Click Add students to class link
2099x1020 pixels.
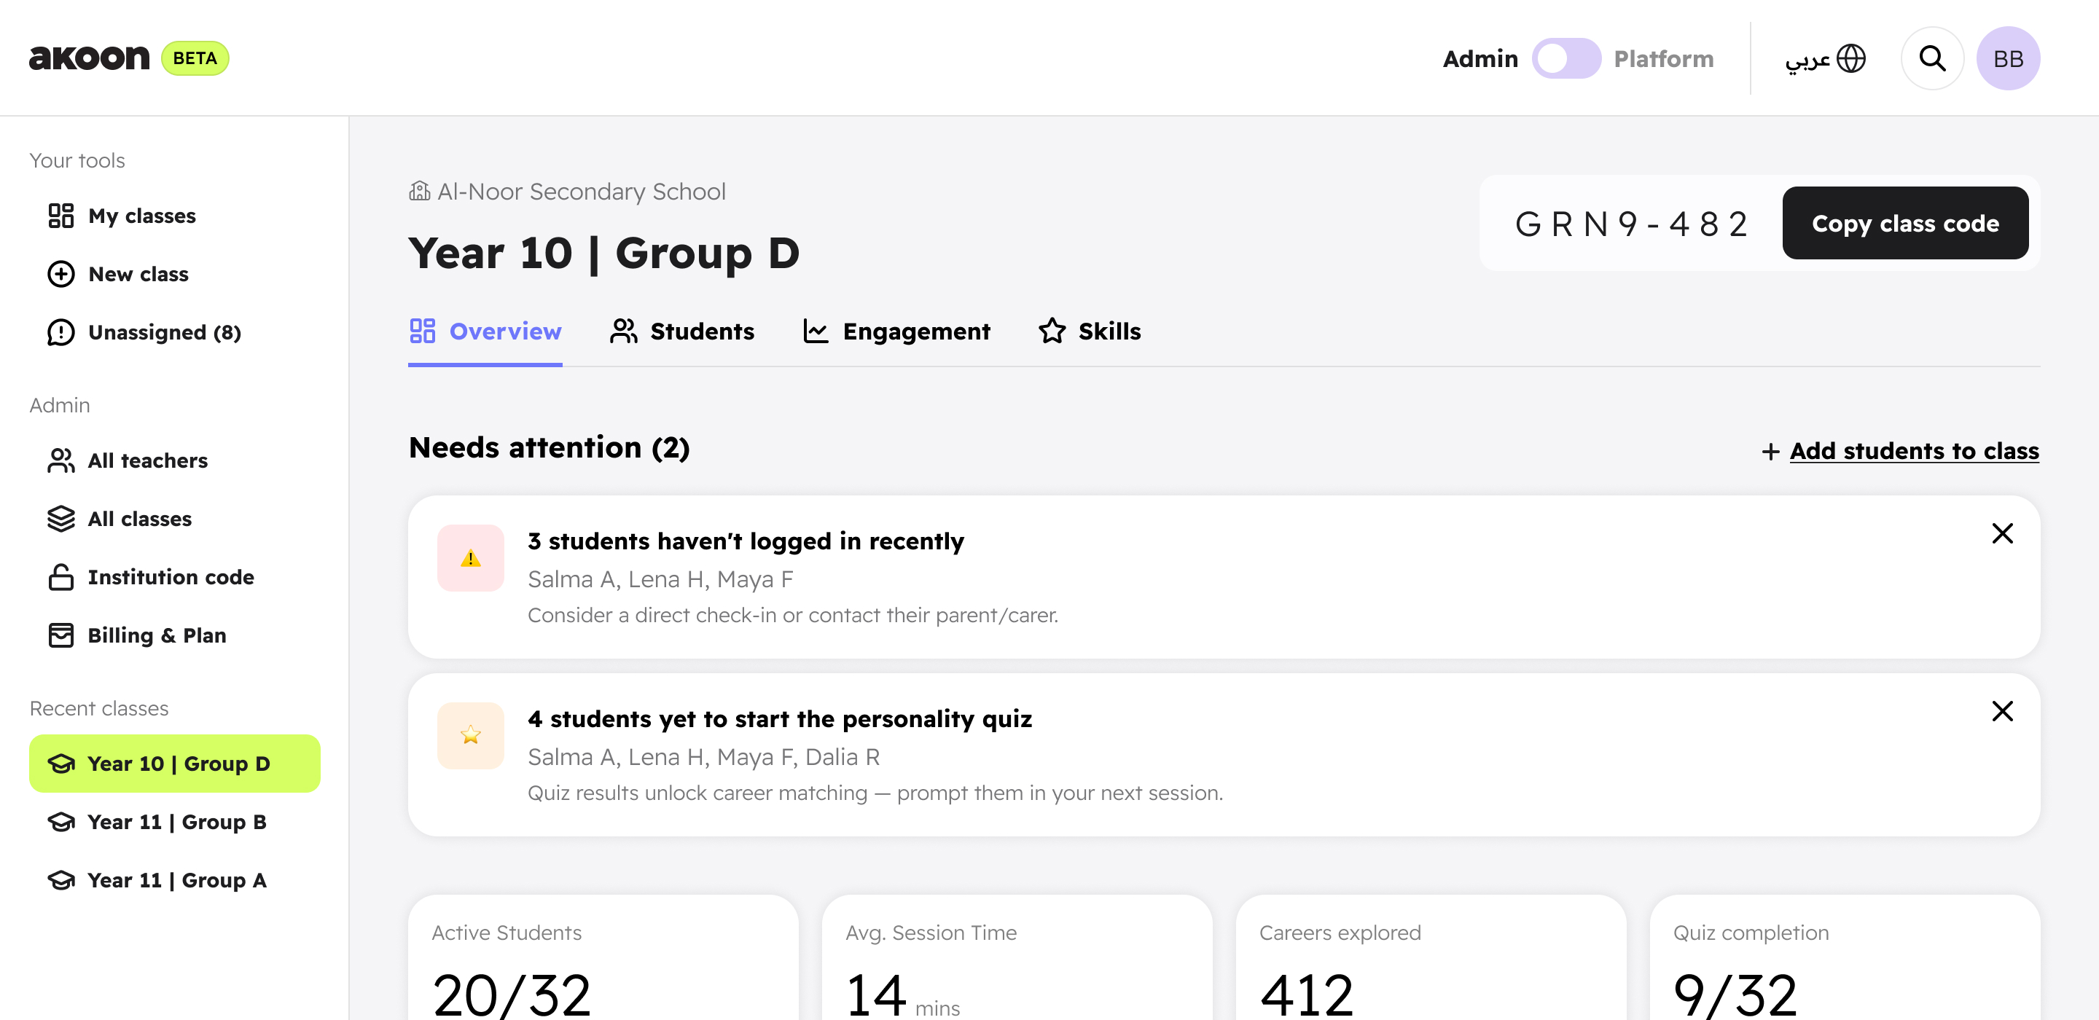pyautogui.click(x=1900, y=450)
